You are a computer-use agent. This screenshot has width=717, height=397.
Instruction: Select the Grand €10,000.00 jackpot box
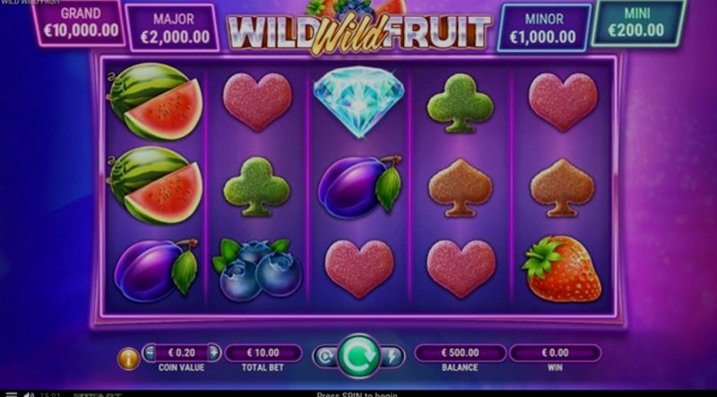coord(80,22)
